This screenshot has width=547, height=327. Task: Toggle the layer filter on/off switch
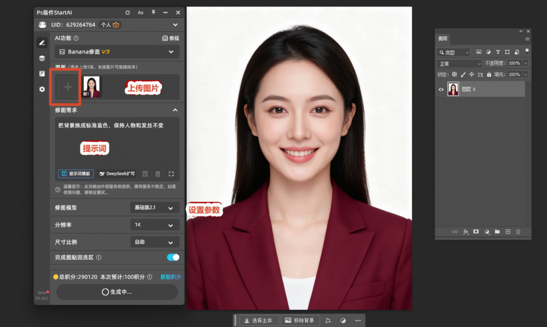(x=527, y=51)
